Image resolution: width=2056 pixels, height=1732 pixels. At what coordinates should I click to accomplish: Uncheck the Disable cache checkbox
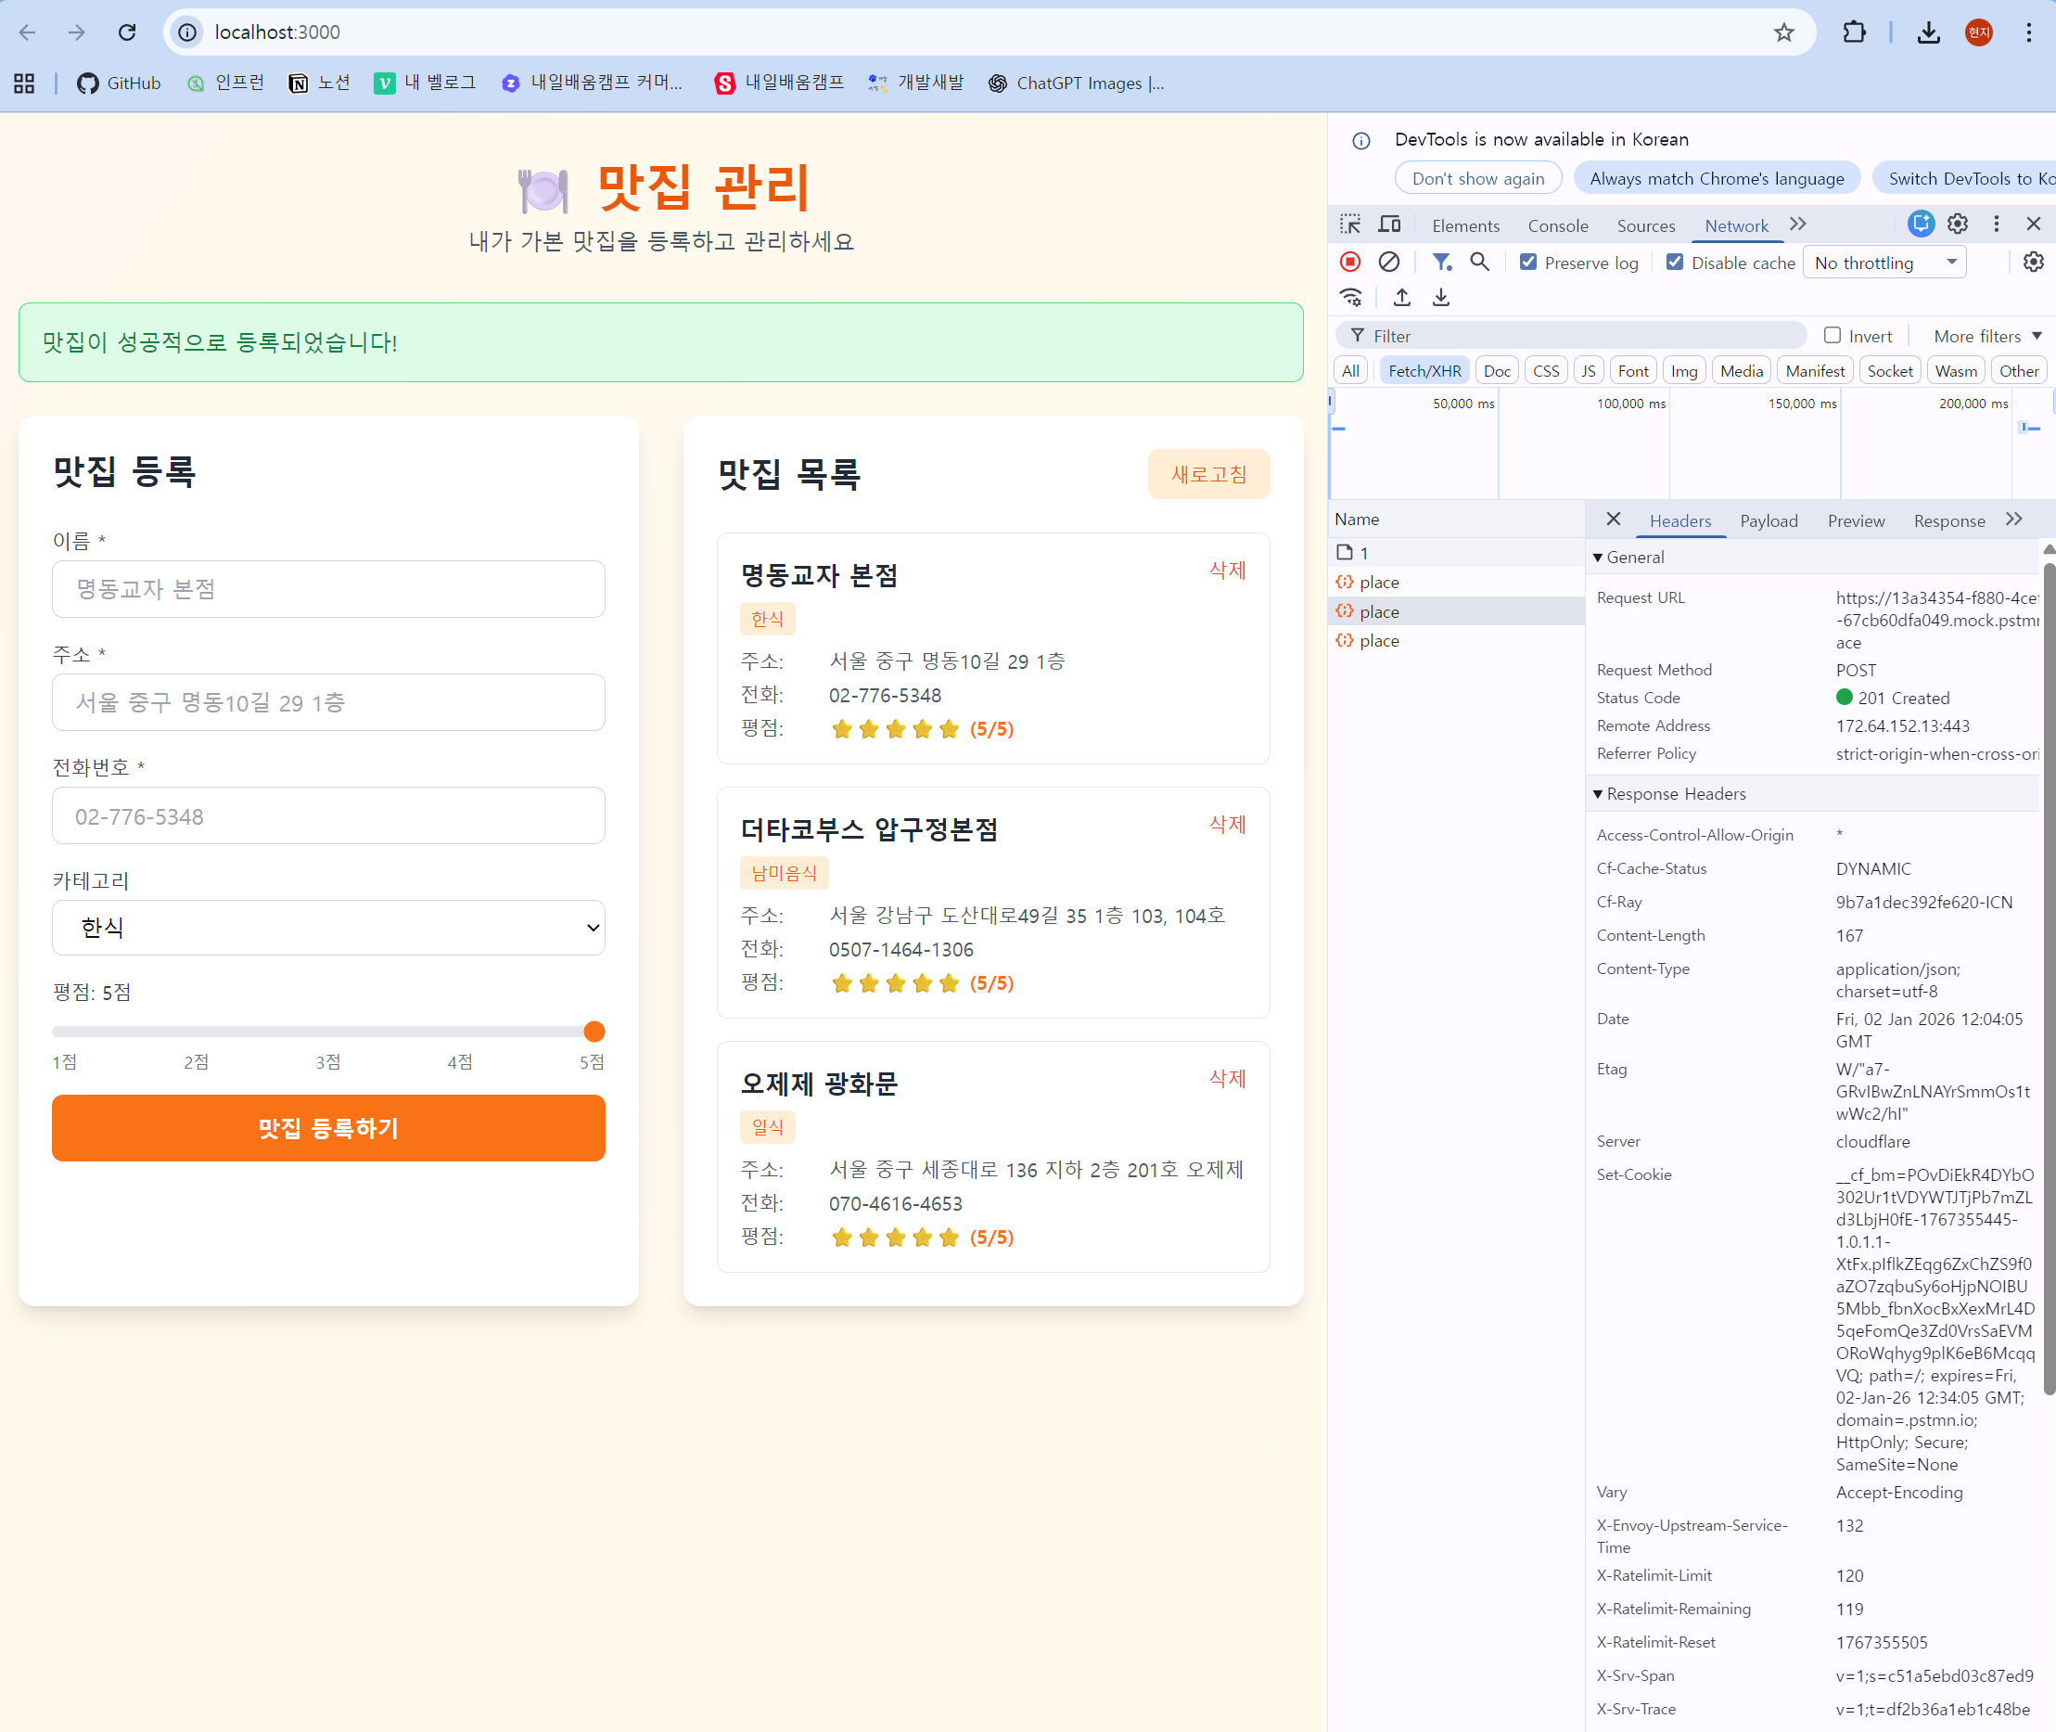point(1675,263)
